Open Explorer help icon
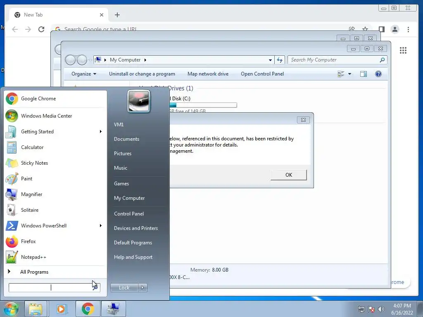Screen dimensions: 423x317 click(x=378, y=74)
